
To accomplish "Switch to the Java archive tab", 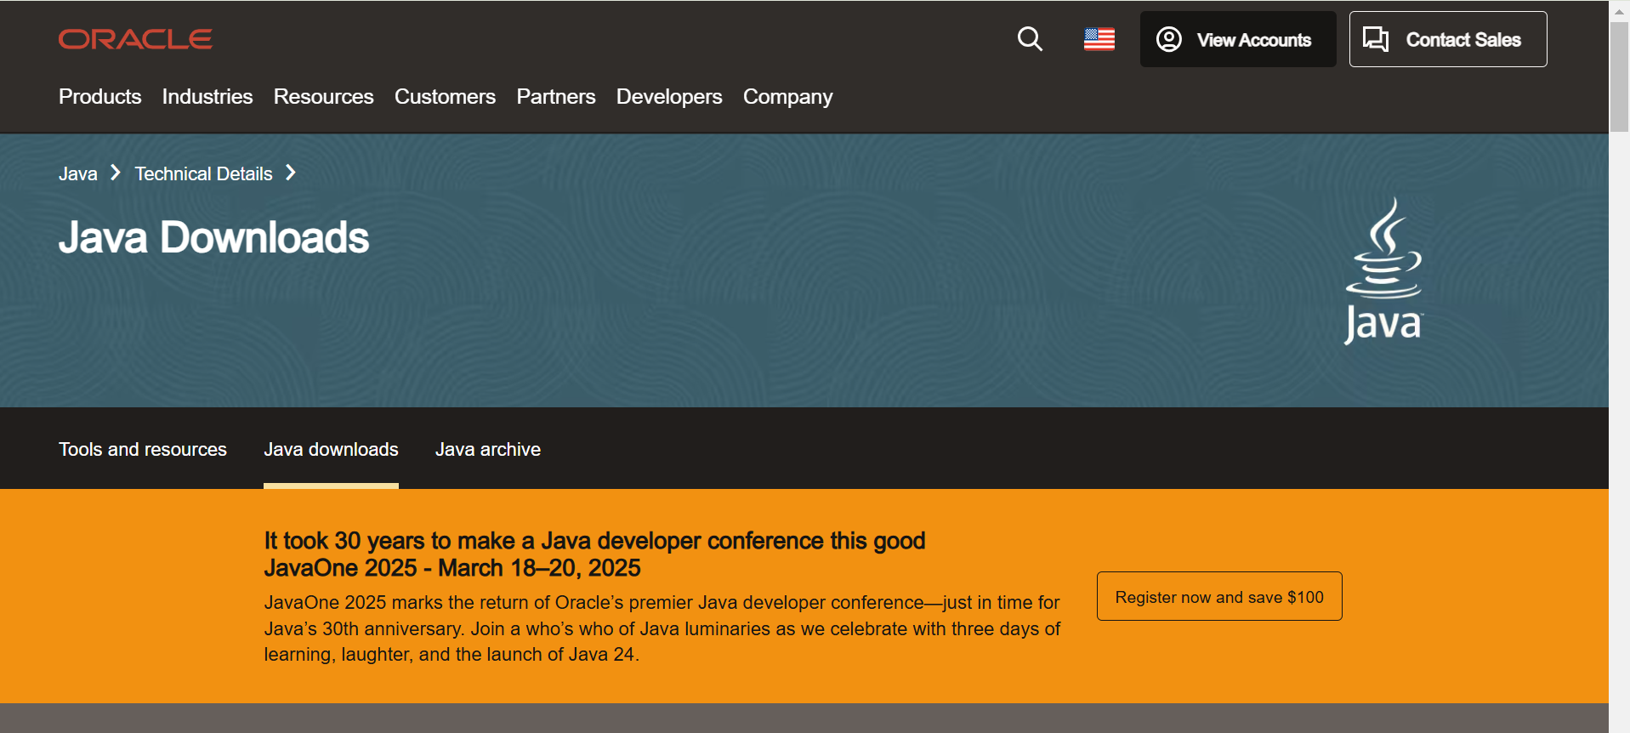I will coord(488,450).
